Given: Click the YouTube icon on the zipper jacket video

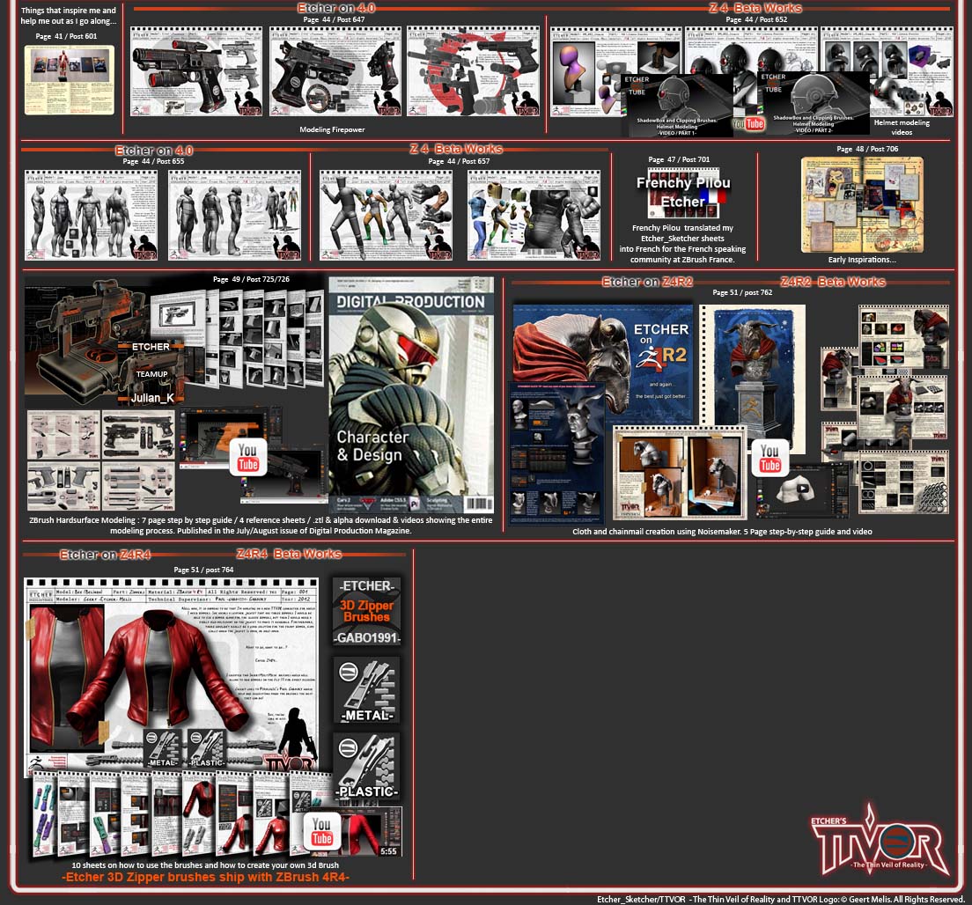Looking at the screenshot, I should [x=321, y=831].
